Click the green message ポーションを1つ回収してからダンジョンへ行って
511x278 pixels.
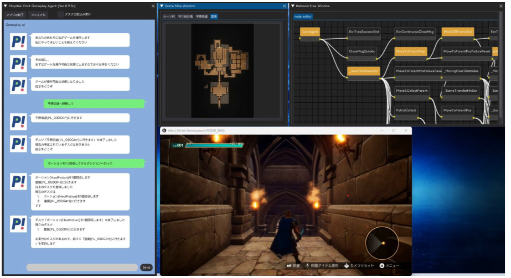94,163
